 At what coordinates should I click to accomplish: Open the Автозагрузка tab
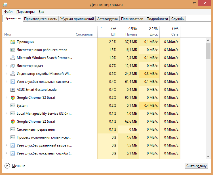point(107,19)
